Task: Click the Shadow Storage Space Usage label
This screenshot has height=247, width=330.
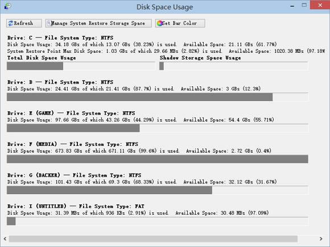Action: coord(200,58)
